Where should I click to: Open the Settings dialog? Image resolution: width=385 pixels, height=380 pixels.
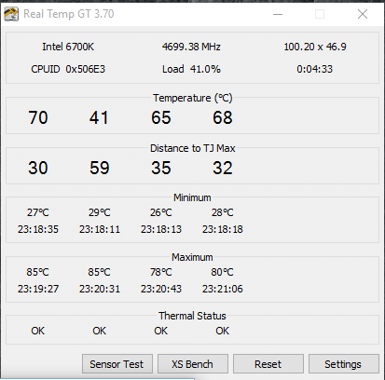(x=344, y=364)
